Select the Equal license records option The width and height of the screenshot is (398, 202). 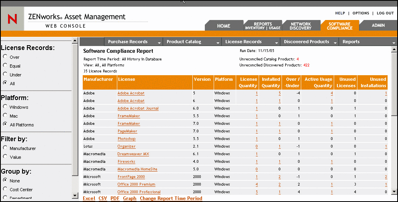click(x=5, y=66)
